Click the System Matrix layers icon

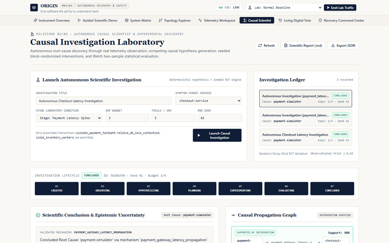click(126, 20)
